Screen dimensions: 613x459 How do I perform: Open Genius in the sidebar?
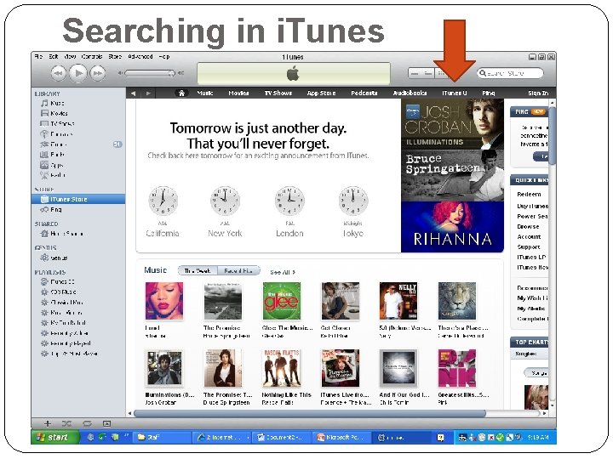click(59, 258)
